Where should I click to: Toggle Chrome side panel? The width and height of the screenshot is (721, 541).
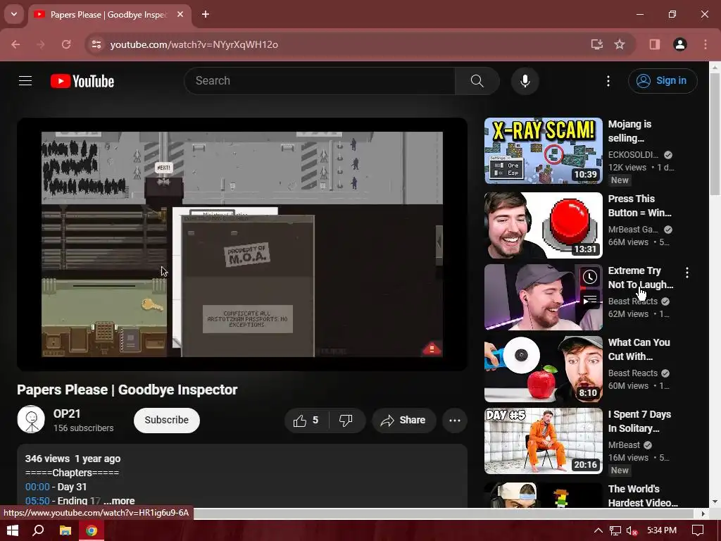tap(654, 44)
